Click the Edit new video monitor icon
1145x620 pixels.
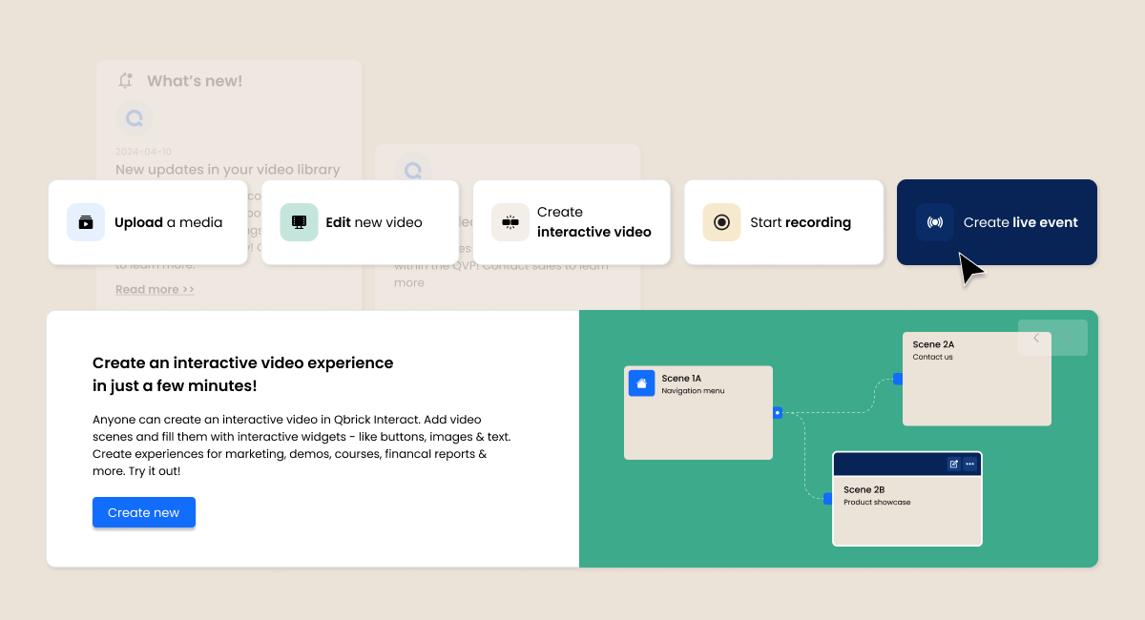pos(298,221)
